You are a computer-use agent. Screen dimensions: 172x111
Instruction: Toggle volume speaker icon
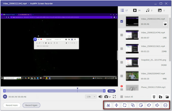pos(100,97)
